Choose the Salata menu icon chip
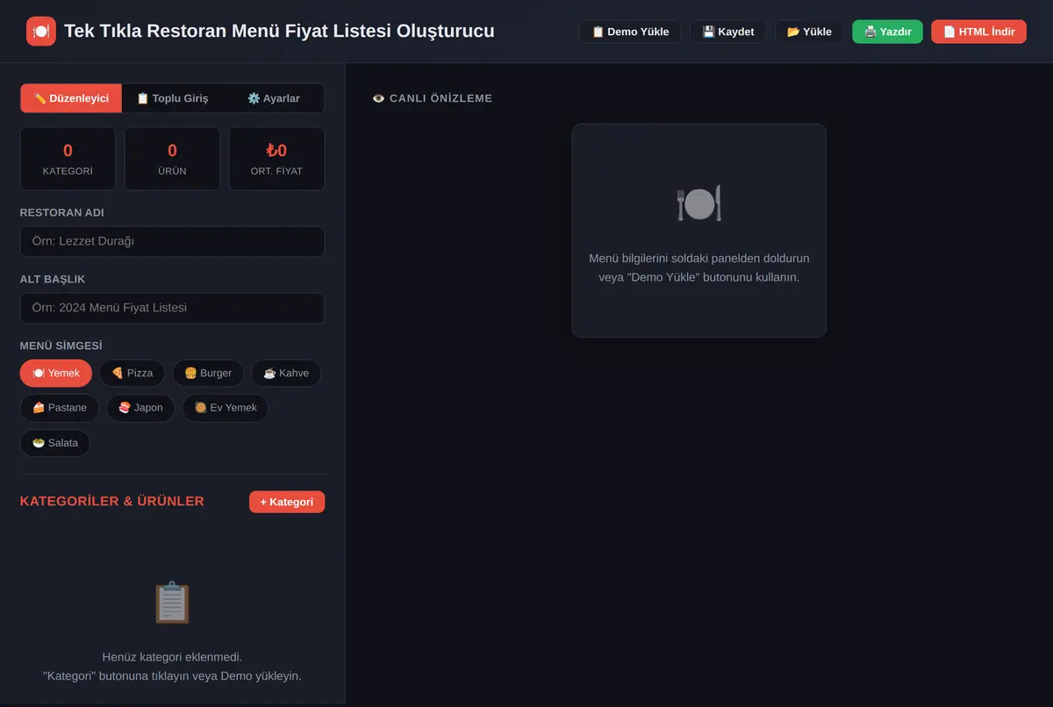The height and width of the screenshot is (707, 1053). click(x=55, y=443)
